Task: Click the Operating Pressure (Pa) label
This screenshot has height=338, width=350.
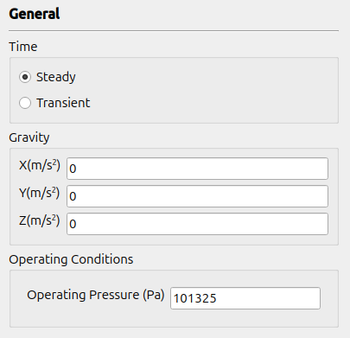Action: click(x=96, y=295)
